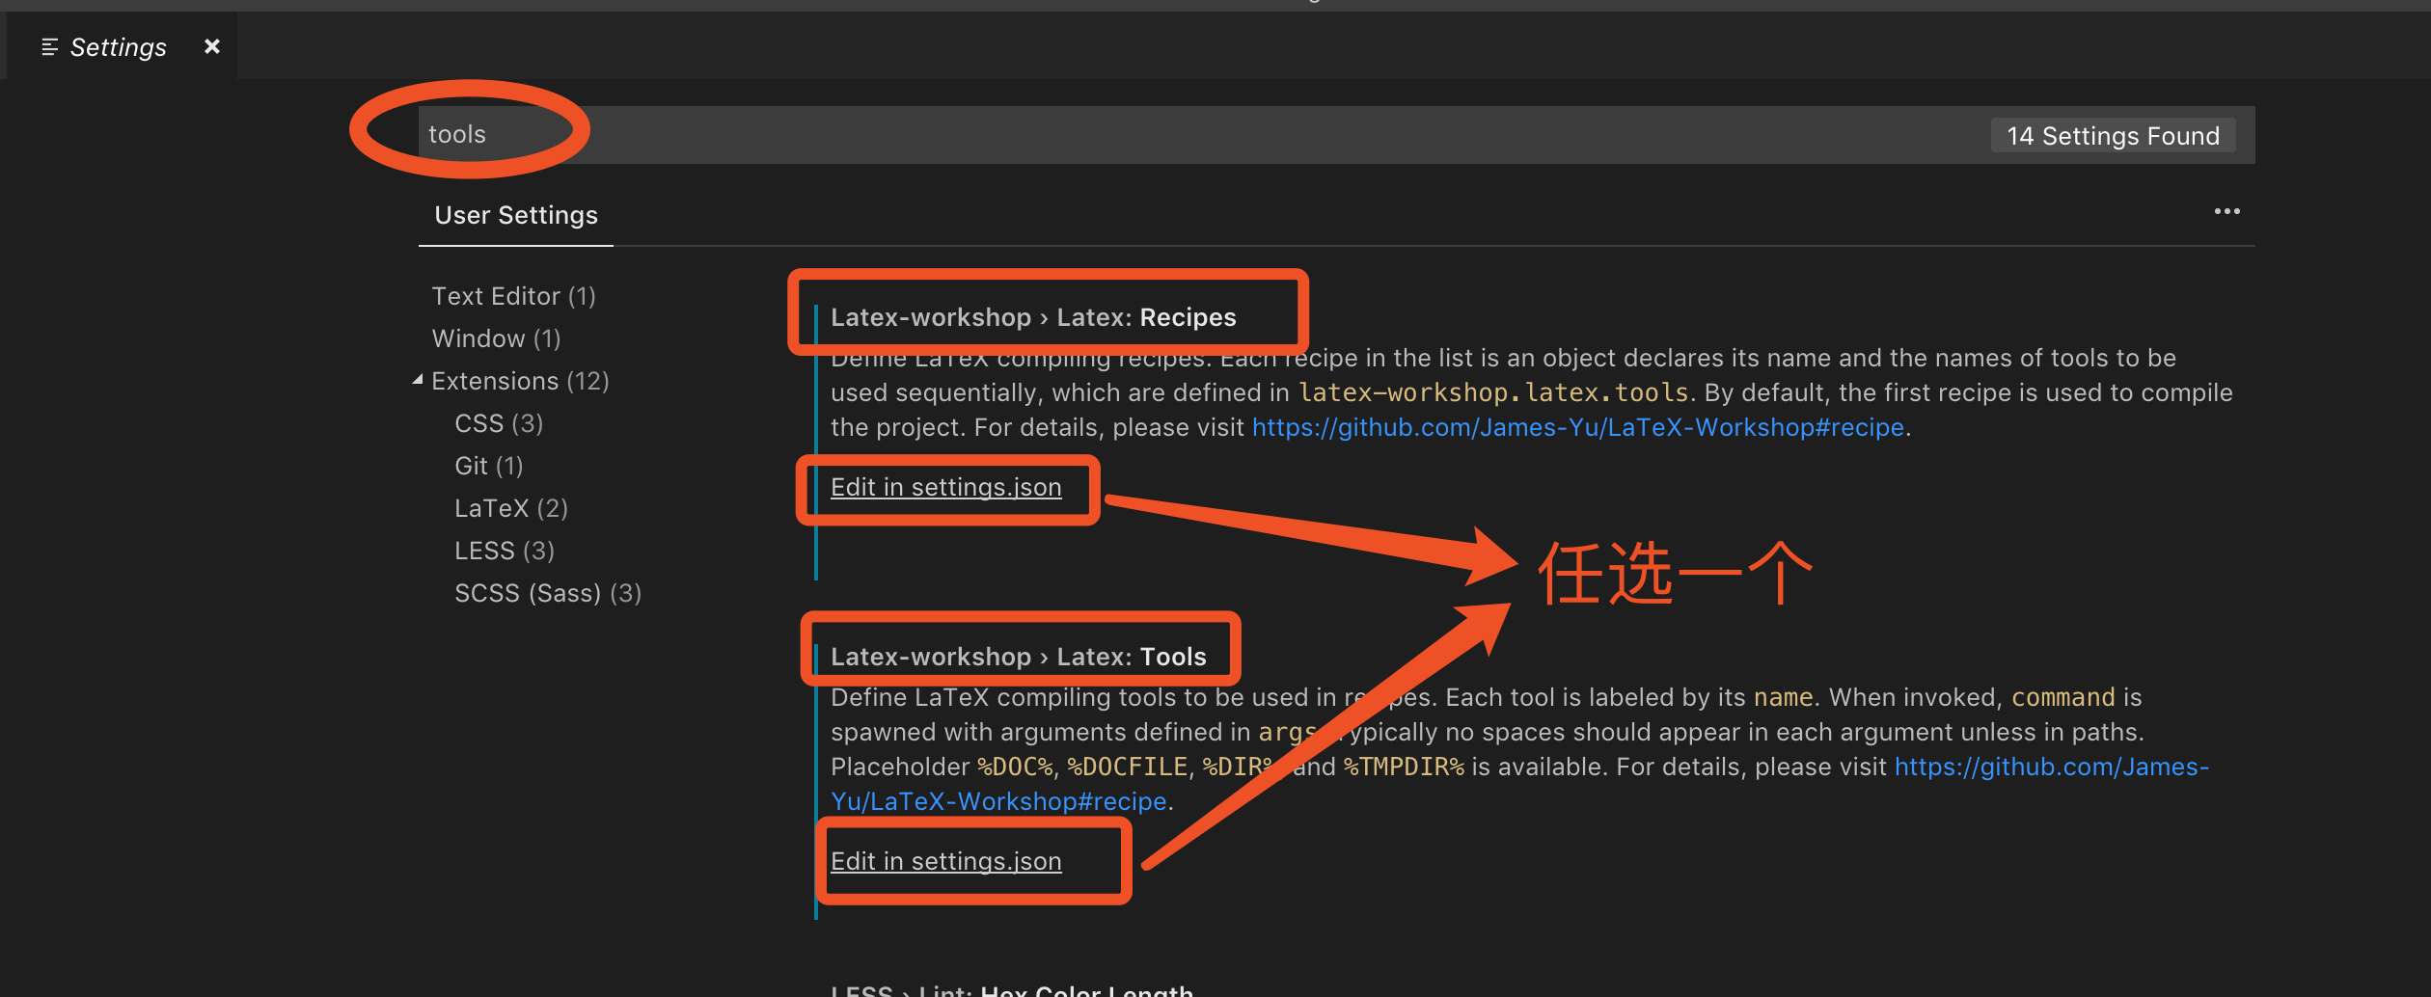Follow the LaTeX-Workshop#recipe GitHub link
Screen dimensions: 2431x997
pos(1576,426)
